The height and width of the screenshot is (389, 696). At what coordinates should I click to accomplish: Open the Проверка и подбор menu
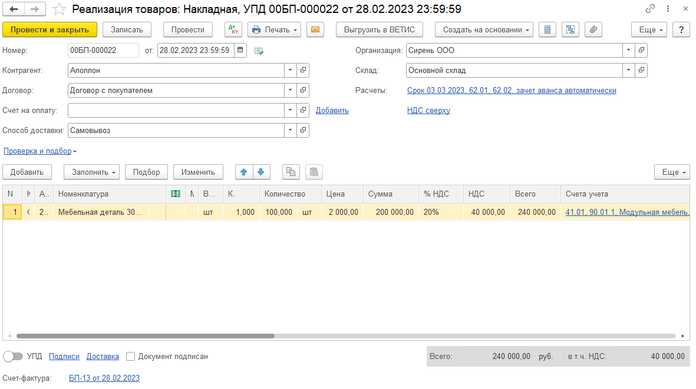click(40, 151)
